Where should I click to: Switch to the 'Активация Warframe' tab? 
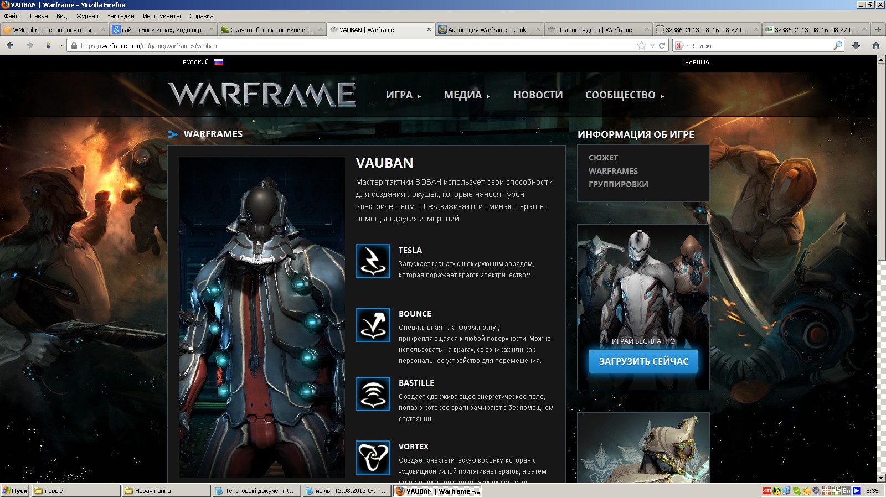(489, 30)
